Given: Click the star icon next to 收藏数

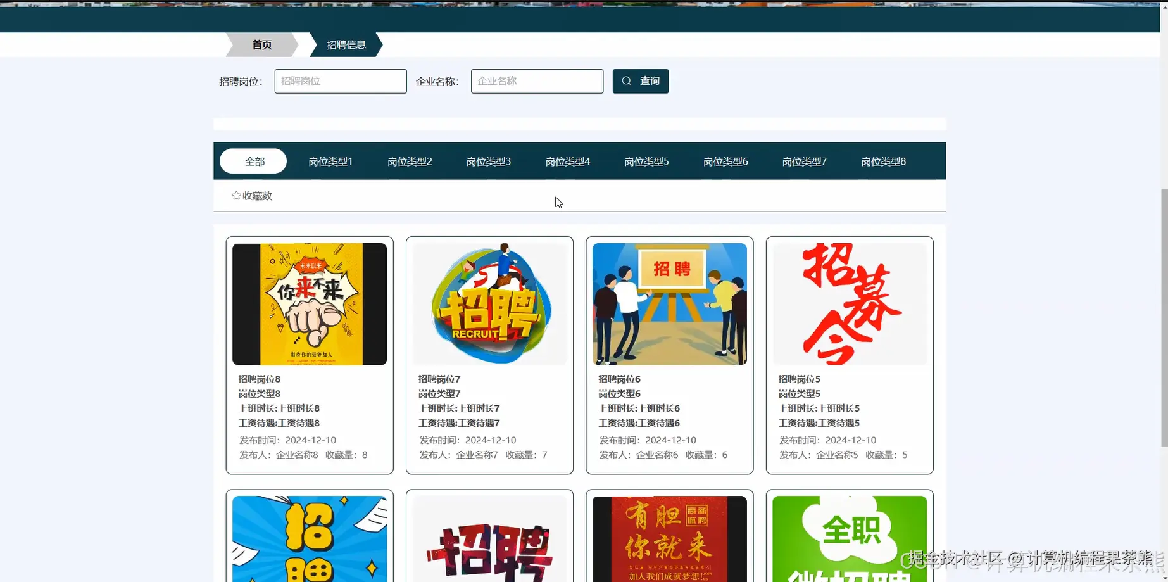Looking at the screenshot, I should pyautogui.click(x=235, y=195).
